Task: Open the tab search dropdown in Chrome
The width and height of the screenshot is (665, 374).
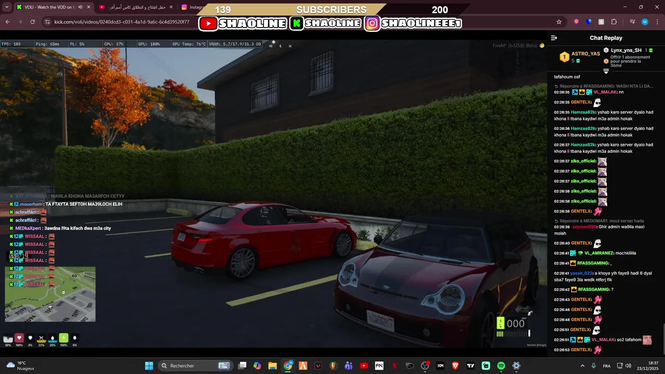Action: [6, 7]
